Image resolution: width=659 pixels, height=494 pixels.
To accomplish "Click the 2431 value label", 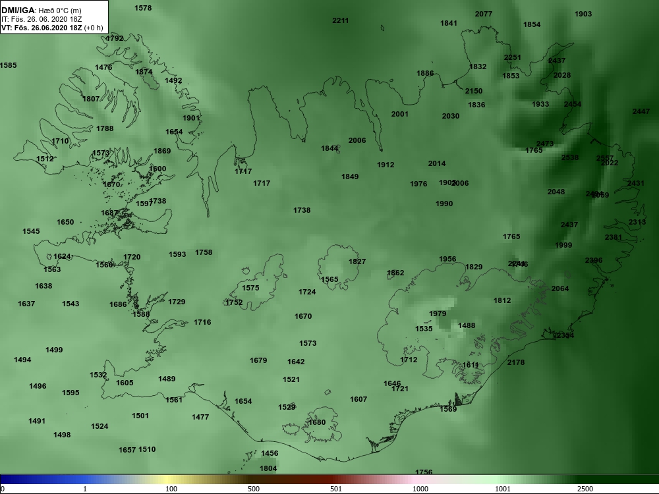I will [636, 183].
